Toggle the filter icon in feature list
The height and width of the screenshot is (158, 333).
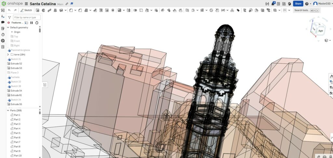[9, 17]
